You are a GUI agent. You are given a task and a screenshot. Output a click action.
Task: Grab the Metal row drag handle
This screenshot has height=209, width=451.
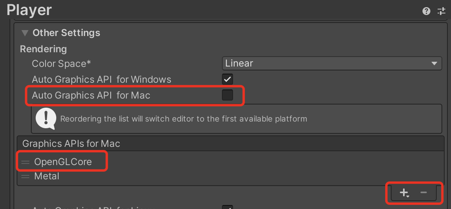(26, 177)
